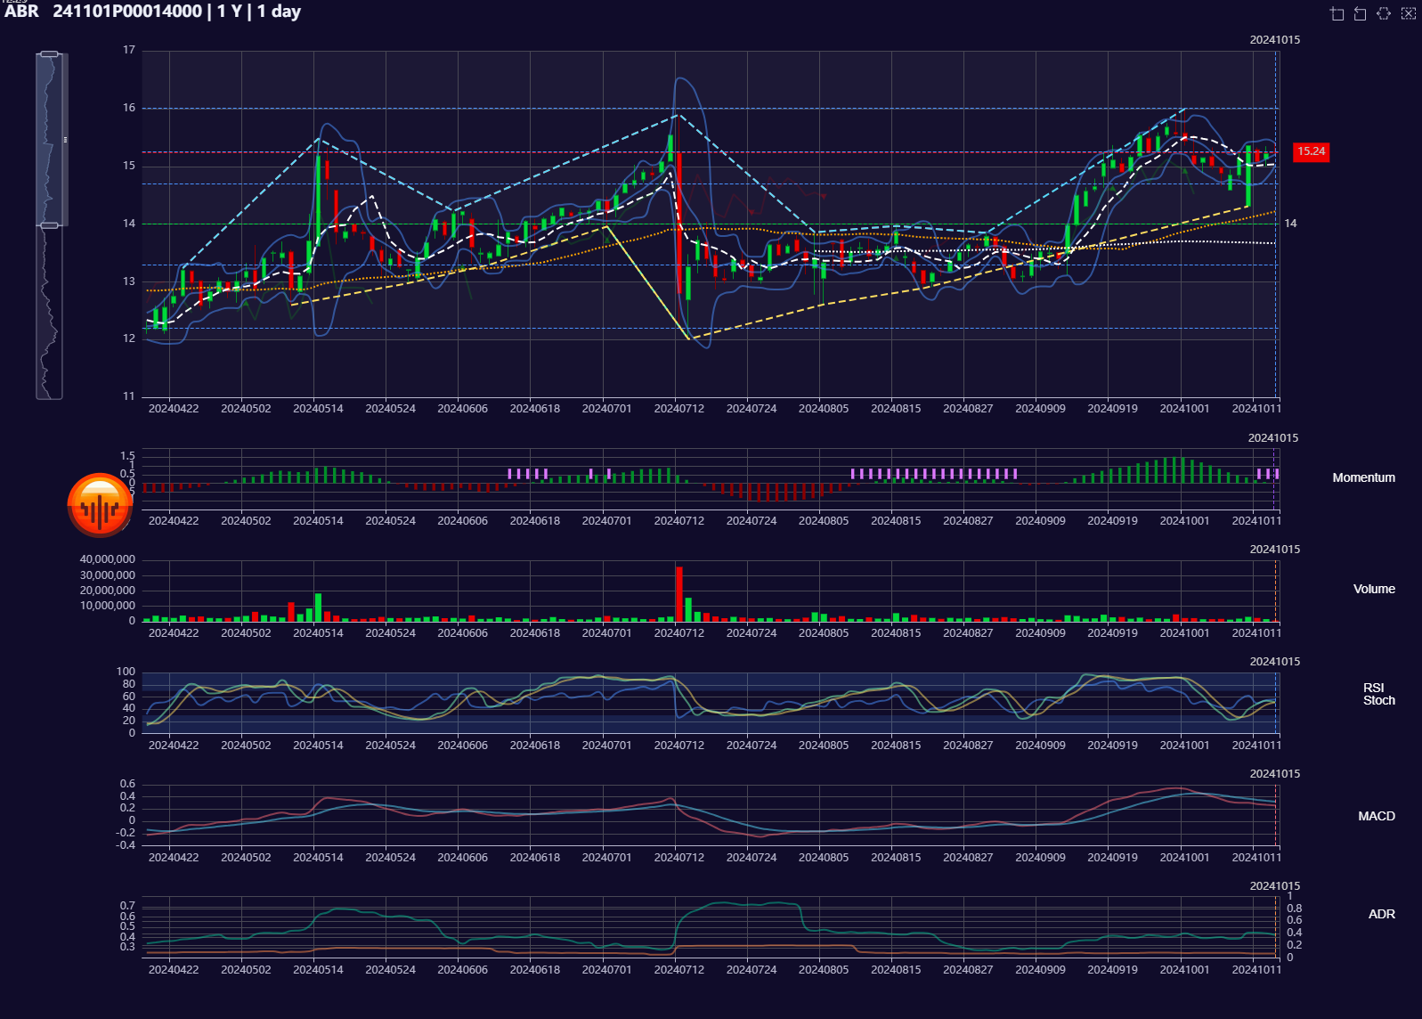Image resolution: width=1422 pixels, height=1019 pixels.
Task: Click the tall red volume spike bar
Action: point(679,593)
